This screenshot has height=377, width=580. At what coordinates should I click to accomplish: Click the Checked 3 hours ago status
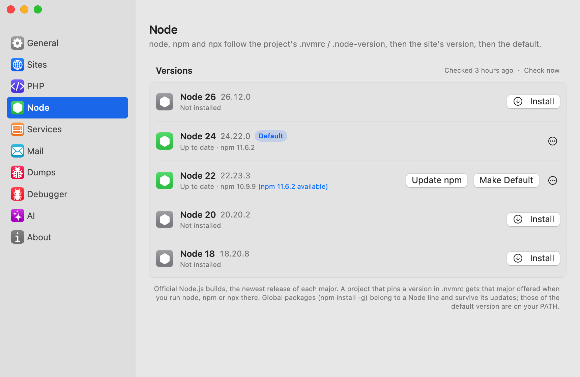point(479,70)
